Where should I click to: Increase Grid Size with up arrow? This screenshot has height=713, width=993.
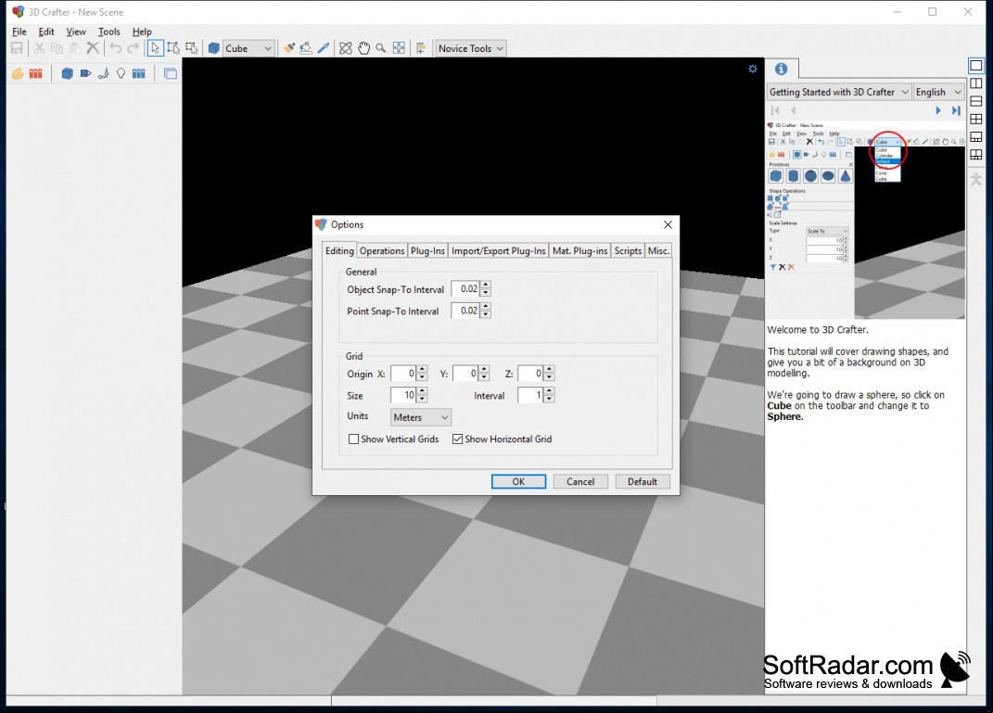(x=423, y=391)
